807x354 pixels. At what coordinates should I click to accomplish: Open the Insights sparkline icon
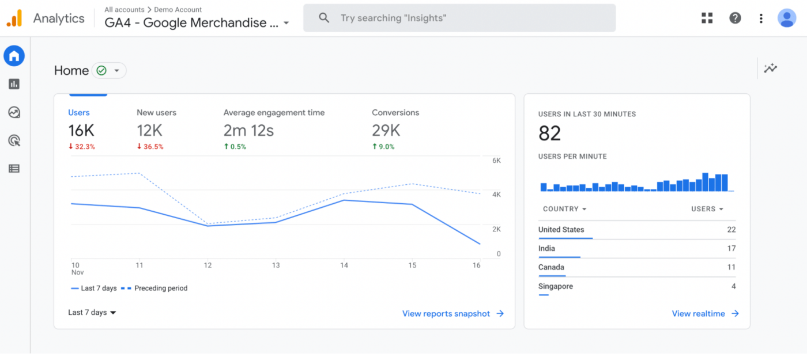(x=771, y=68)
